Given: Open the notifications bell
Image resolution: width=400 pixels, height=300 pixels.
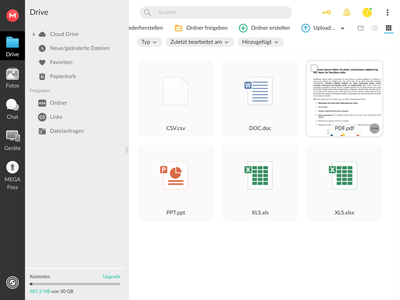Looking at the screenshot, I should point(346,12).
